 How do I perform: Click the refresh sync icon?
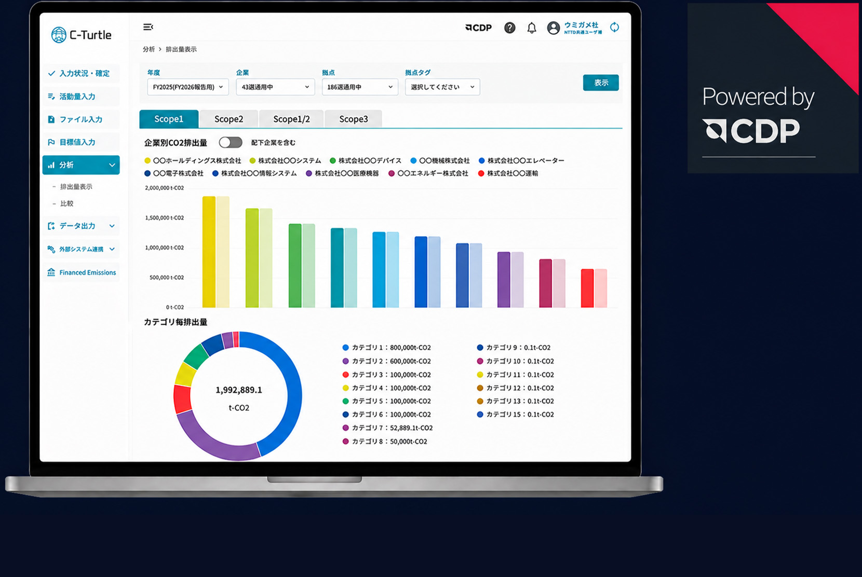[614, 28]
